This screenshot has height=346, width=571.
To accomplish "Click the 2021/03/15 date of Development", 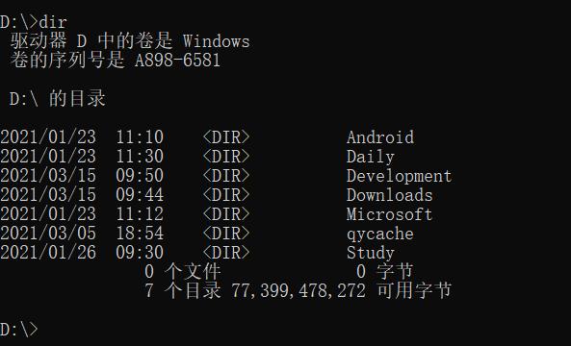I will [x=48, y=176].
